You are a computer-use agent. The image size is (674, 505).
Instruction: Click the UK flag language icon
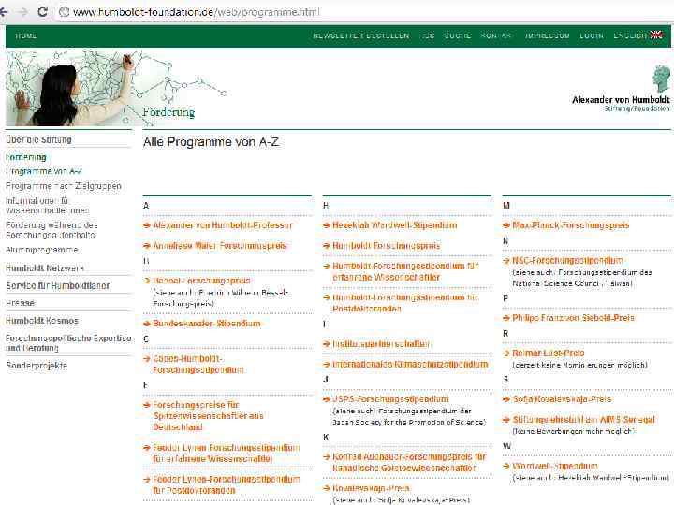[656, 35]
